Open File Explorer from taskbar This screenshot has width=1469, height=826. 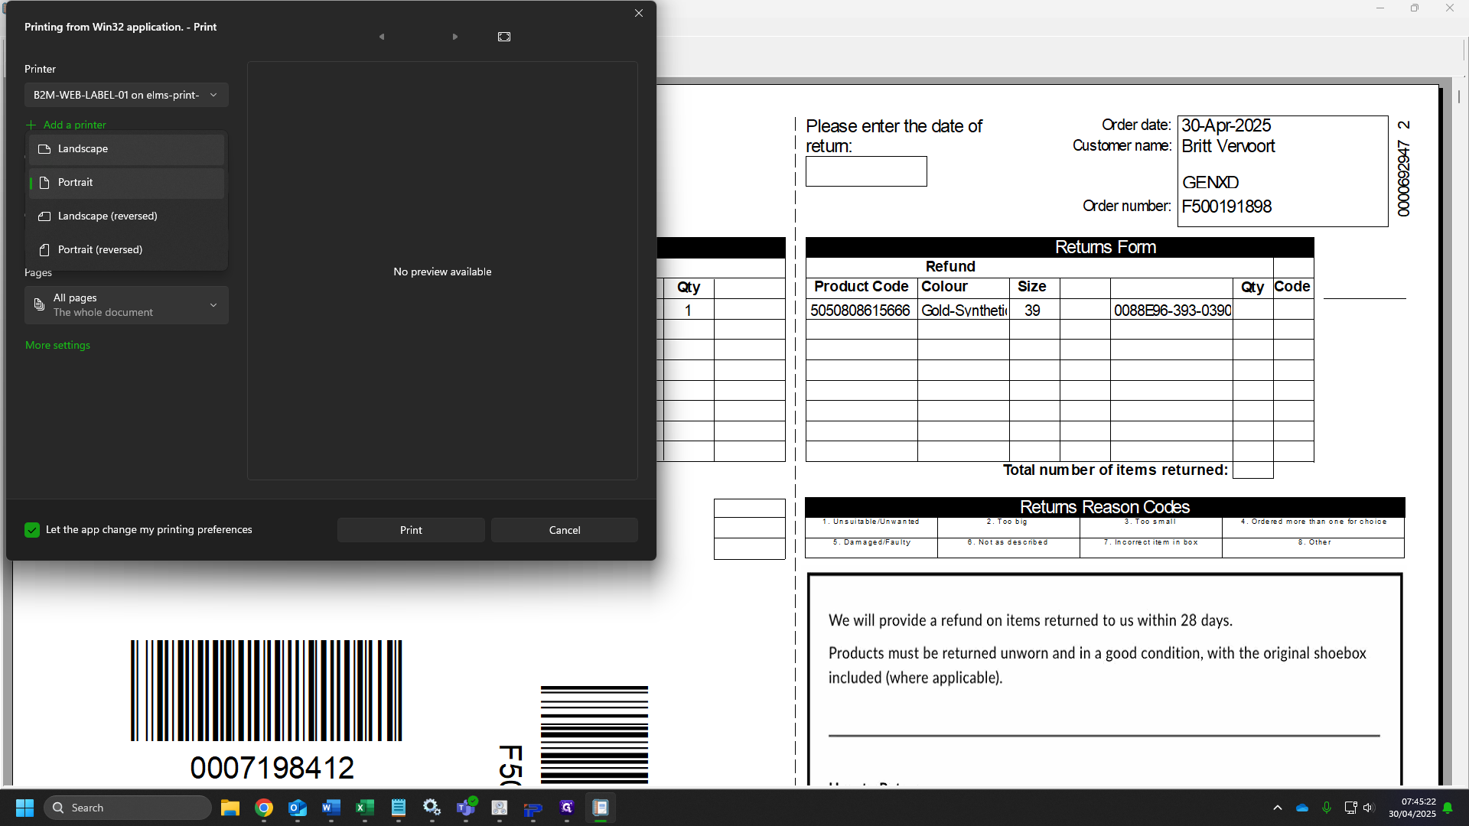pyautogui.click(x=230, y=808)
